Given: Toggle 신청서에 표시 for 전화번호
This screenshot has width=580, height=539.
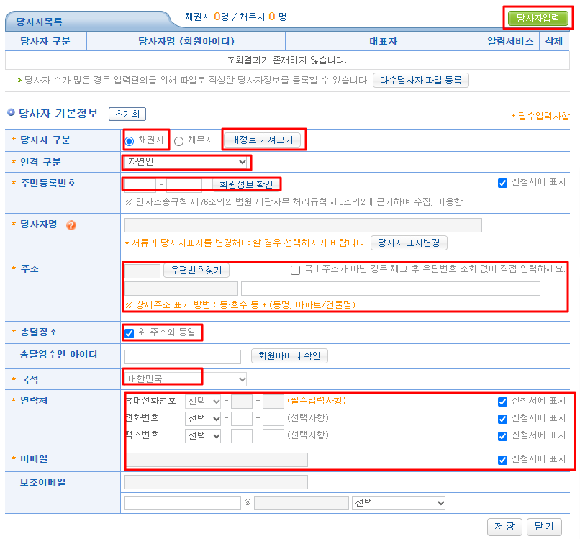Looking at the screenshot, I should coord(502,419).
